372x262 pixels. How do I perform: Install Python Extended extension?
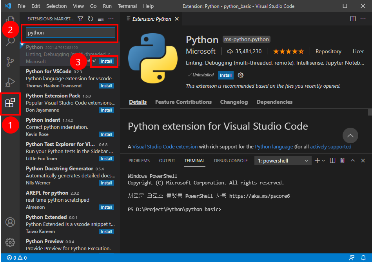point(106,231)
